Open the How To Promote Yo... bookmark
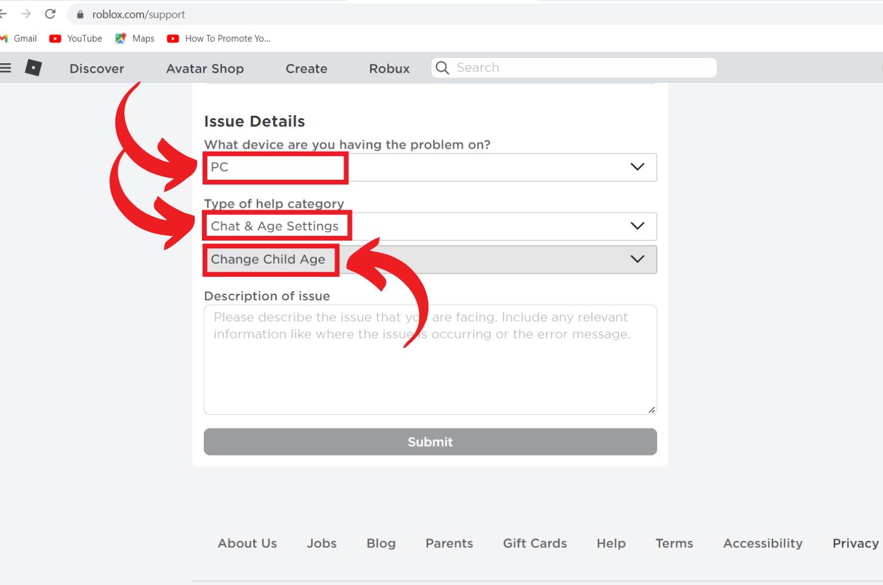The height and width of the screenshot is (585, 883). click(x=219, y=38)
